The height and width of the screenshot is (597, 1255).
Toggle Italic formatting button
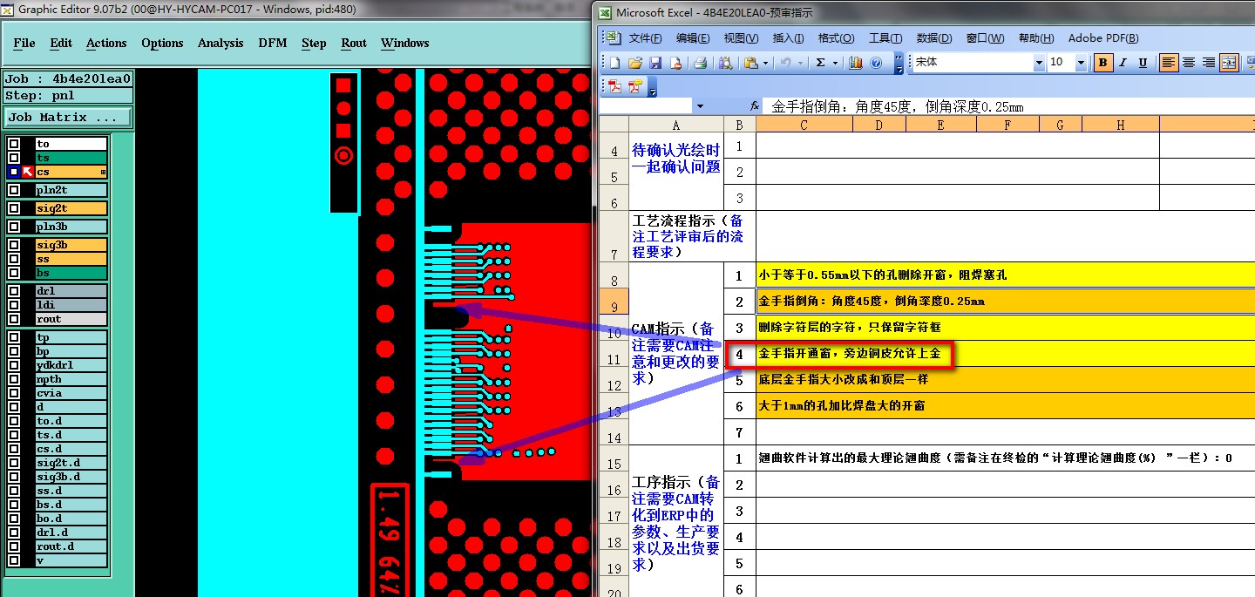(1123, 63)
